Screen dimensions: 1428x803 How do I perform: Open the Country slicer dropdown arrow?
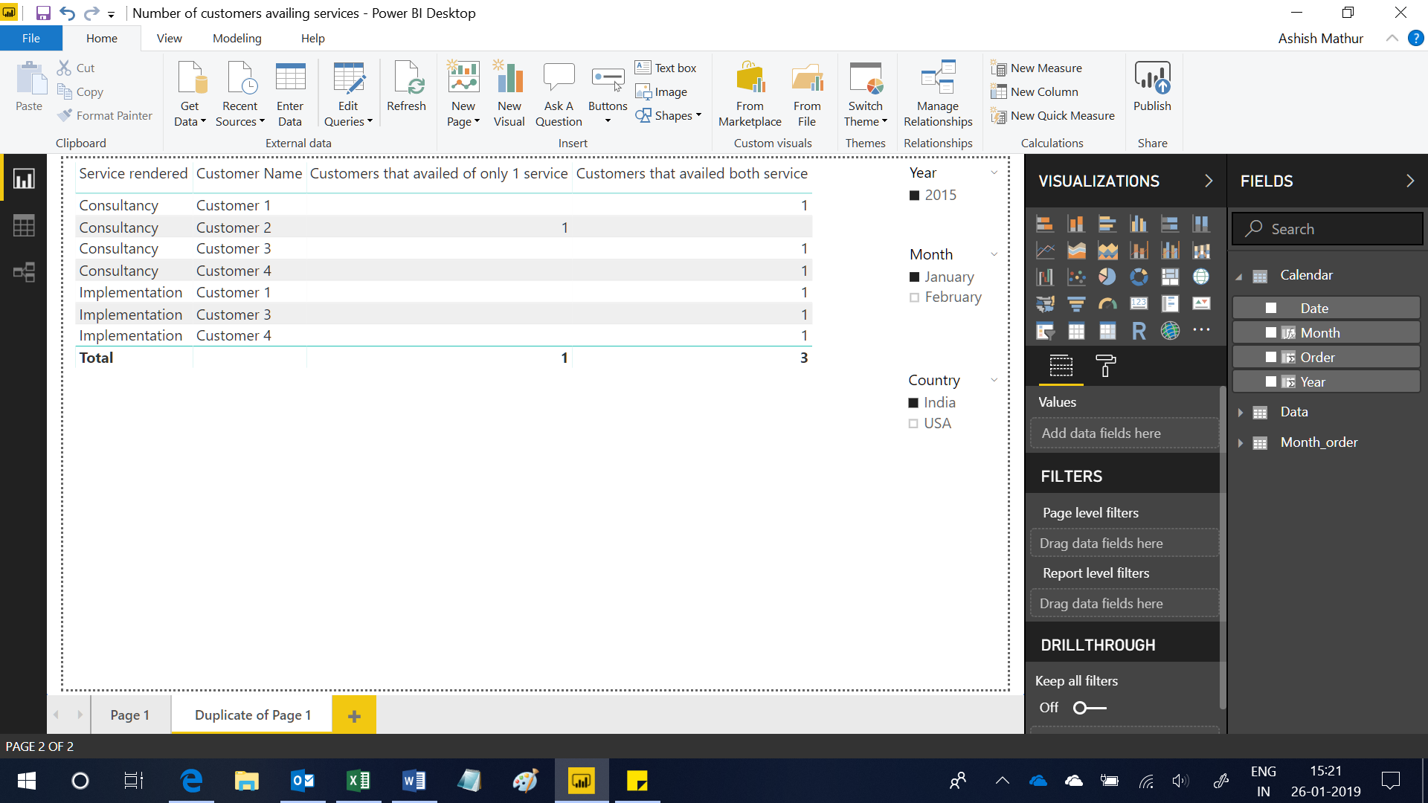(994, 380)
